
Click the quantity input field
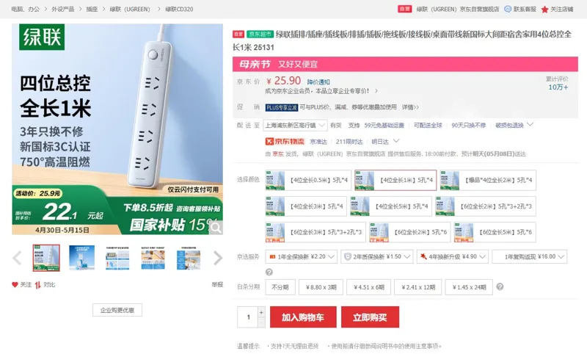[247, 317]
